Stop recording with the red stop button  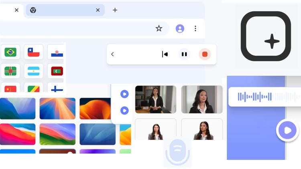[x=205, y=54]
